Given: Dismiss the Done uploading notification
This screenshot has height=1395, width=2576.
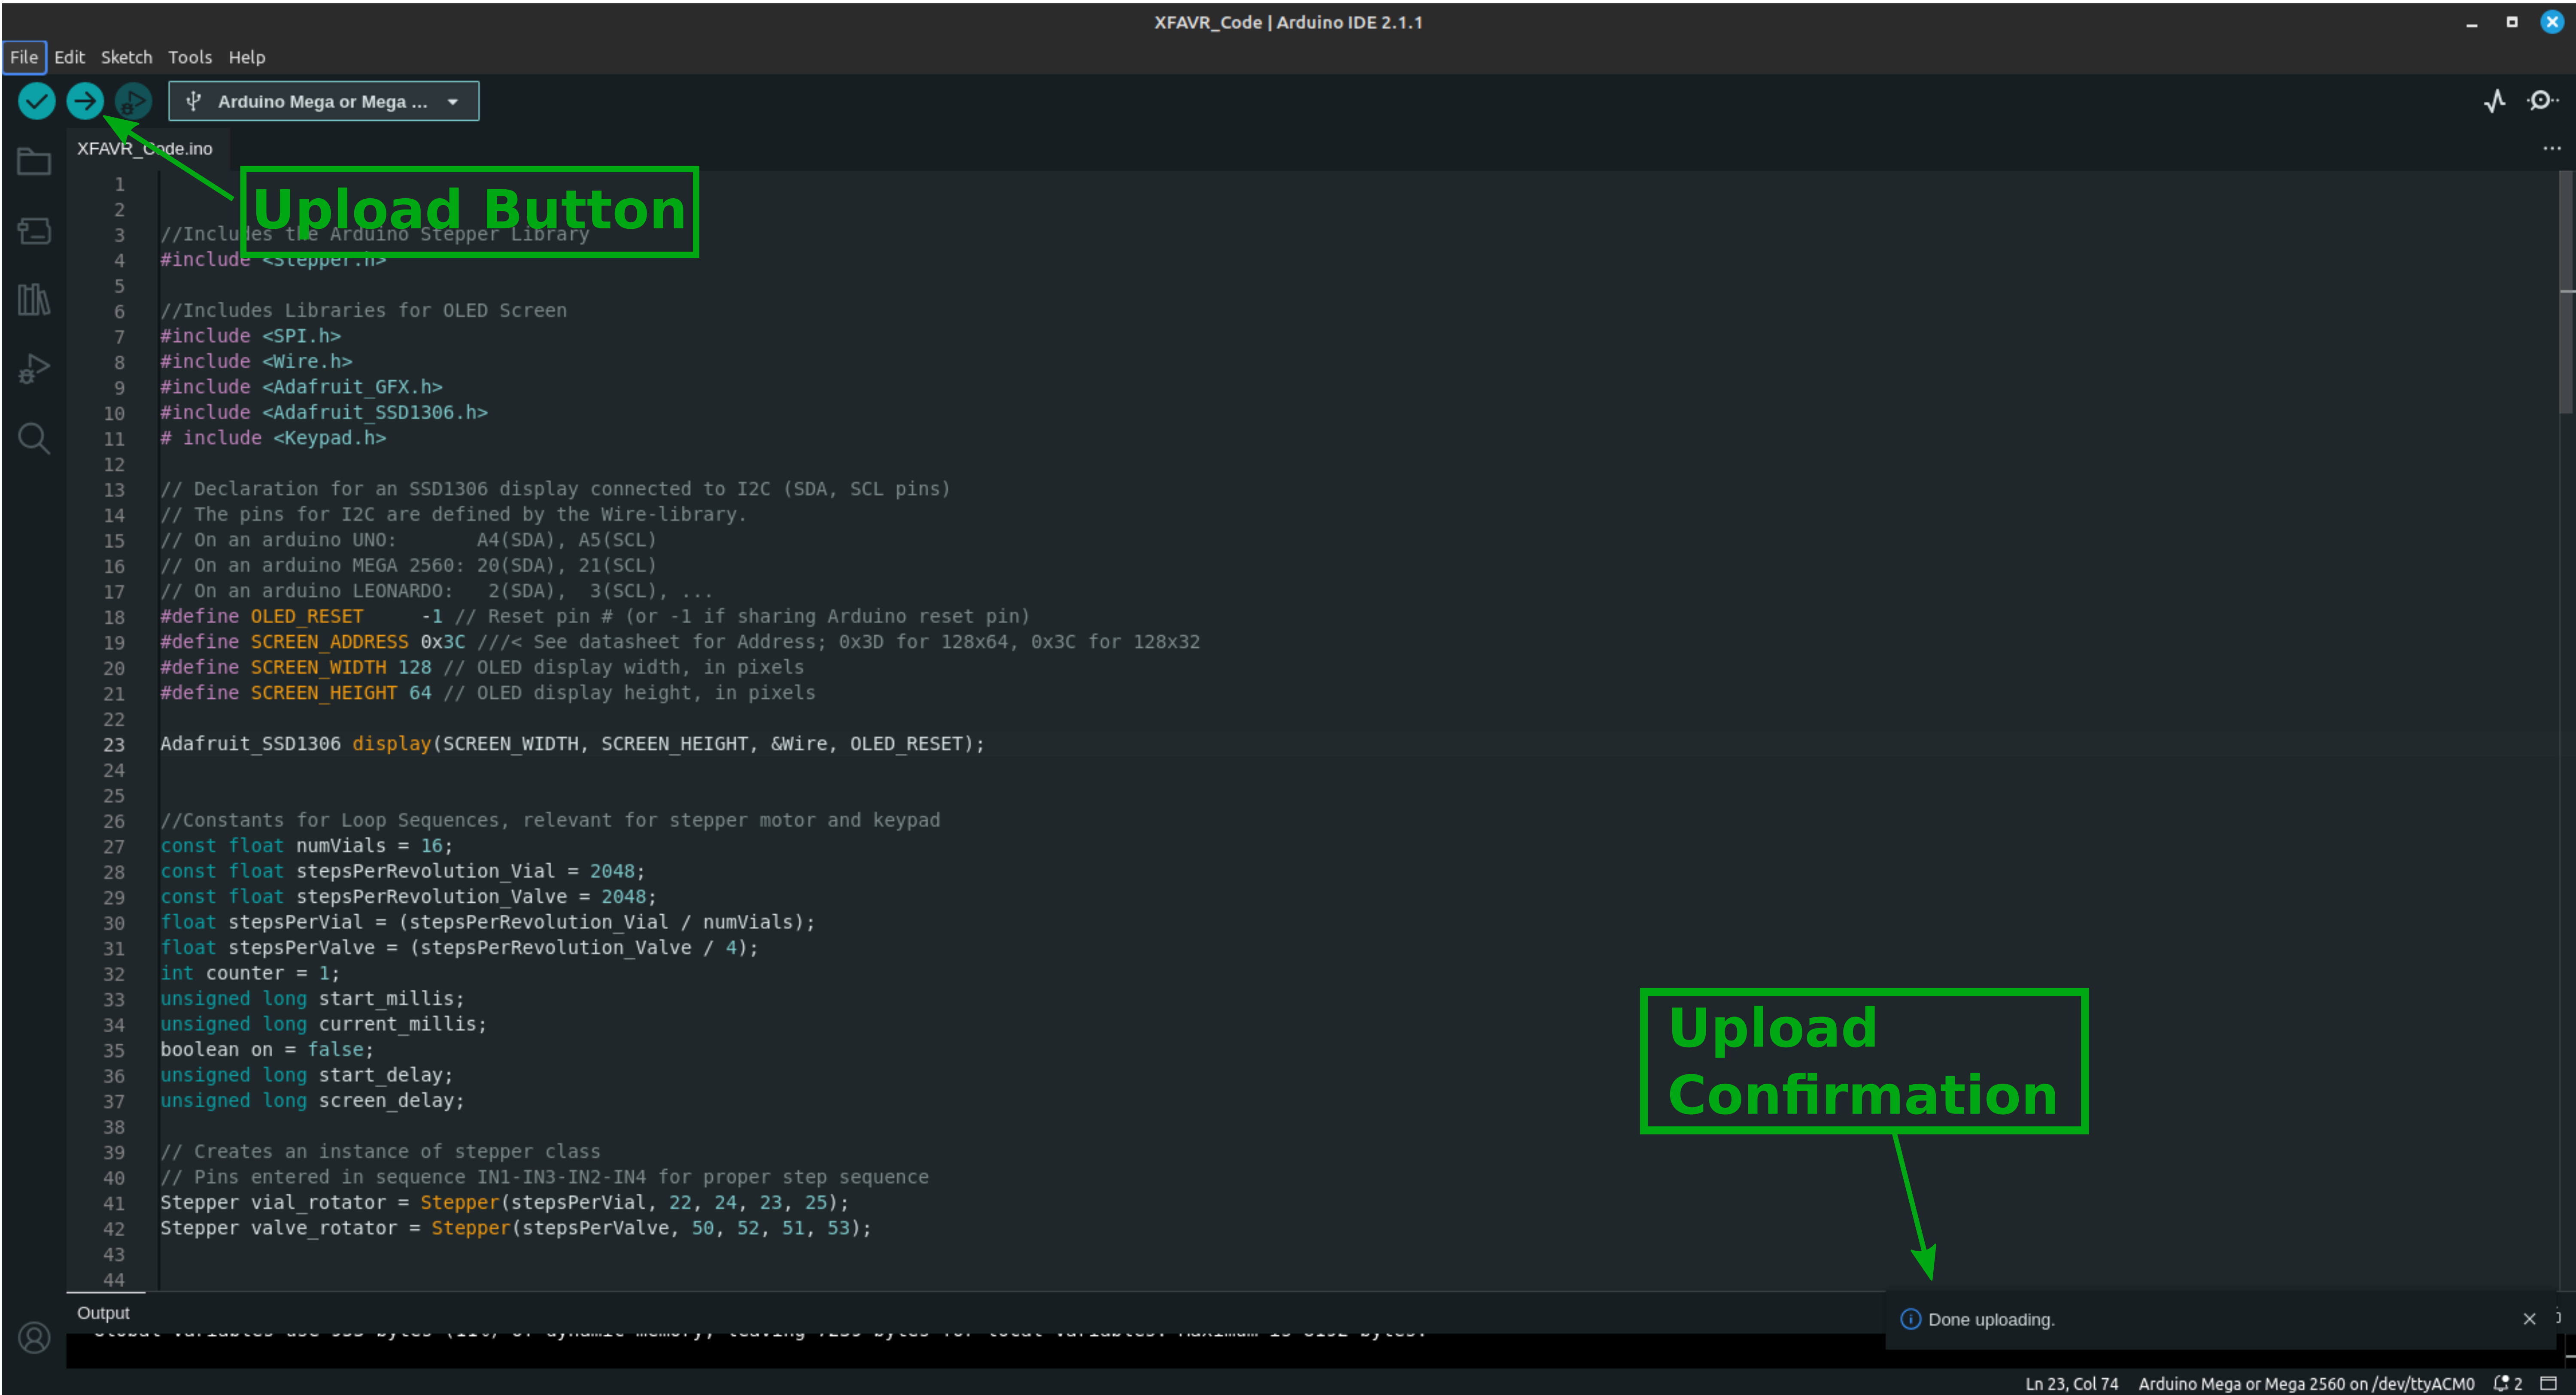Looking at the screenshot, I should pos(2529,1319).
